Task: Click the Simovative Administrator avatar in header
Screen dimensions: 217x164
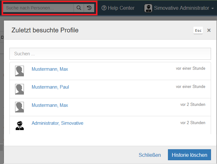Action: (148, 8)
